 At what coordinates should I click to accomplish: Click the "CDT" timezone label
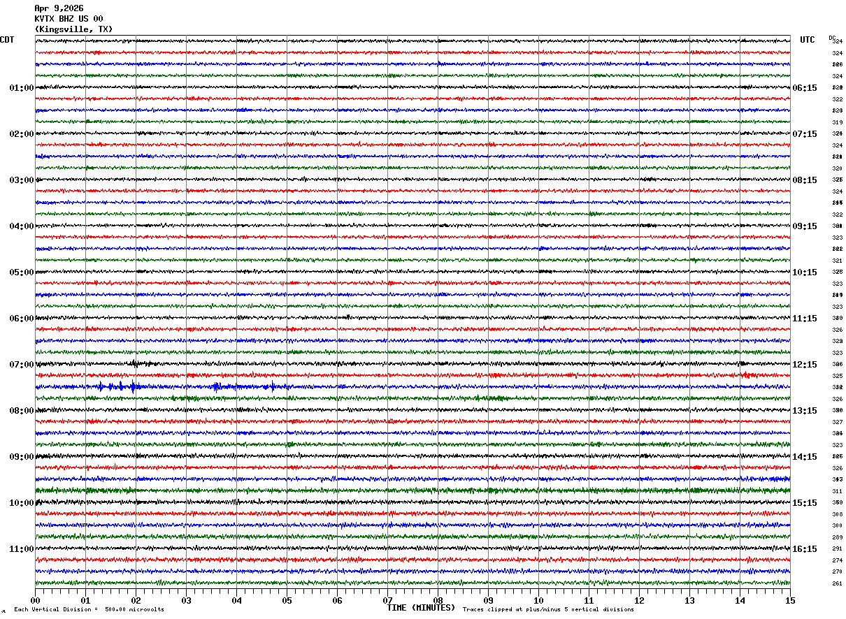(7, 40)
